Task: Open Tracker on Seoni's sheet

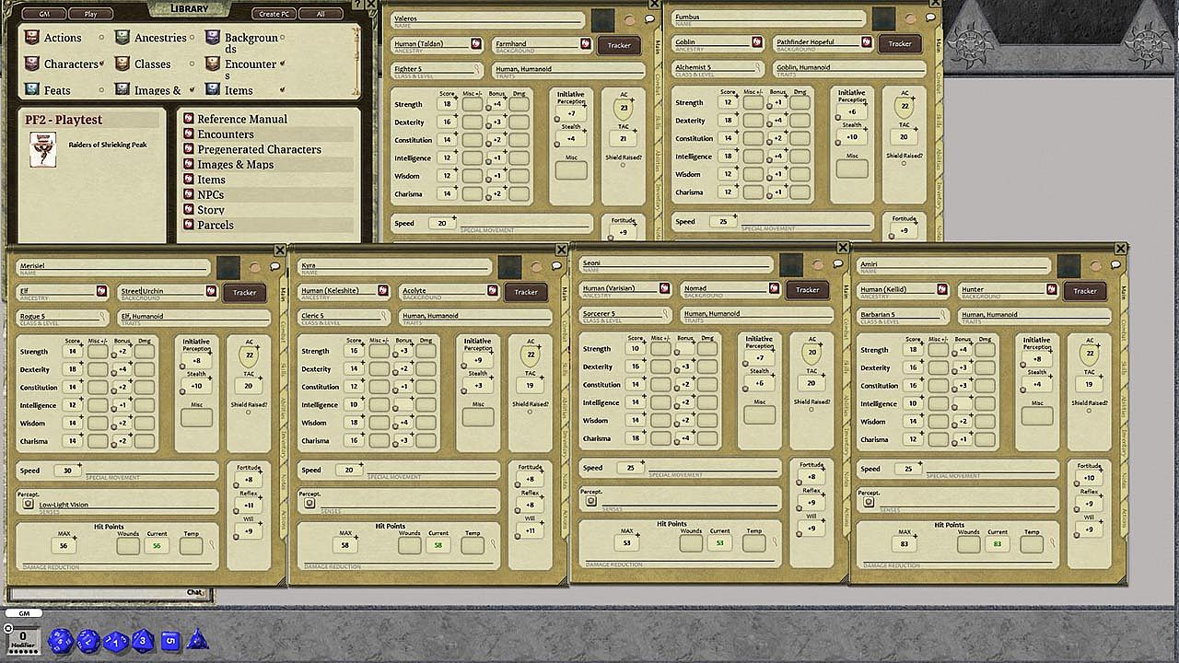Action: pos(808,290)
